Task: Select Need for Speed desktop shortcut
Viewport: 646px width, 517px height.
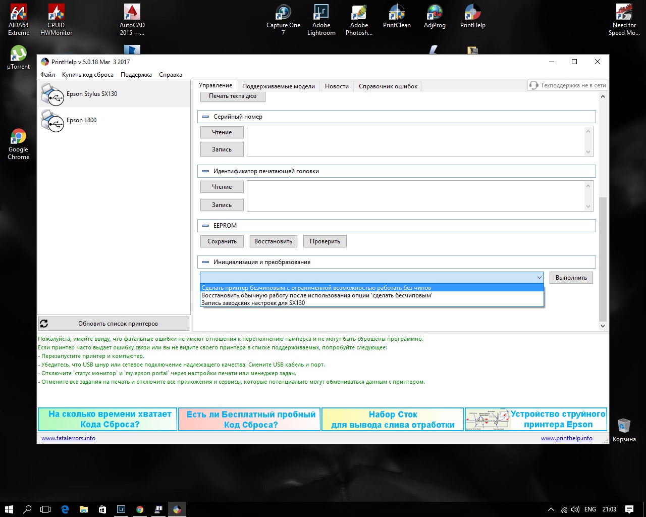Action: pos(624,20)
